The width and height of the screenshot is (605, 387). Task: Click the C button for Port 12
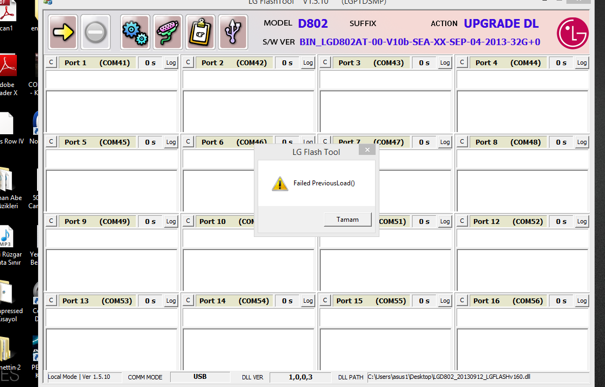(x=462, y=221)
